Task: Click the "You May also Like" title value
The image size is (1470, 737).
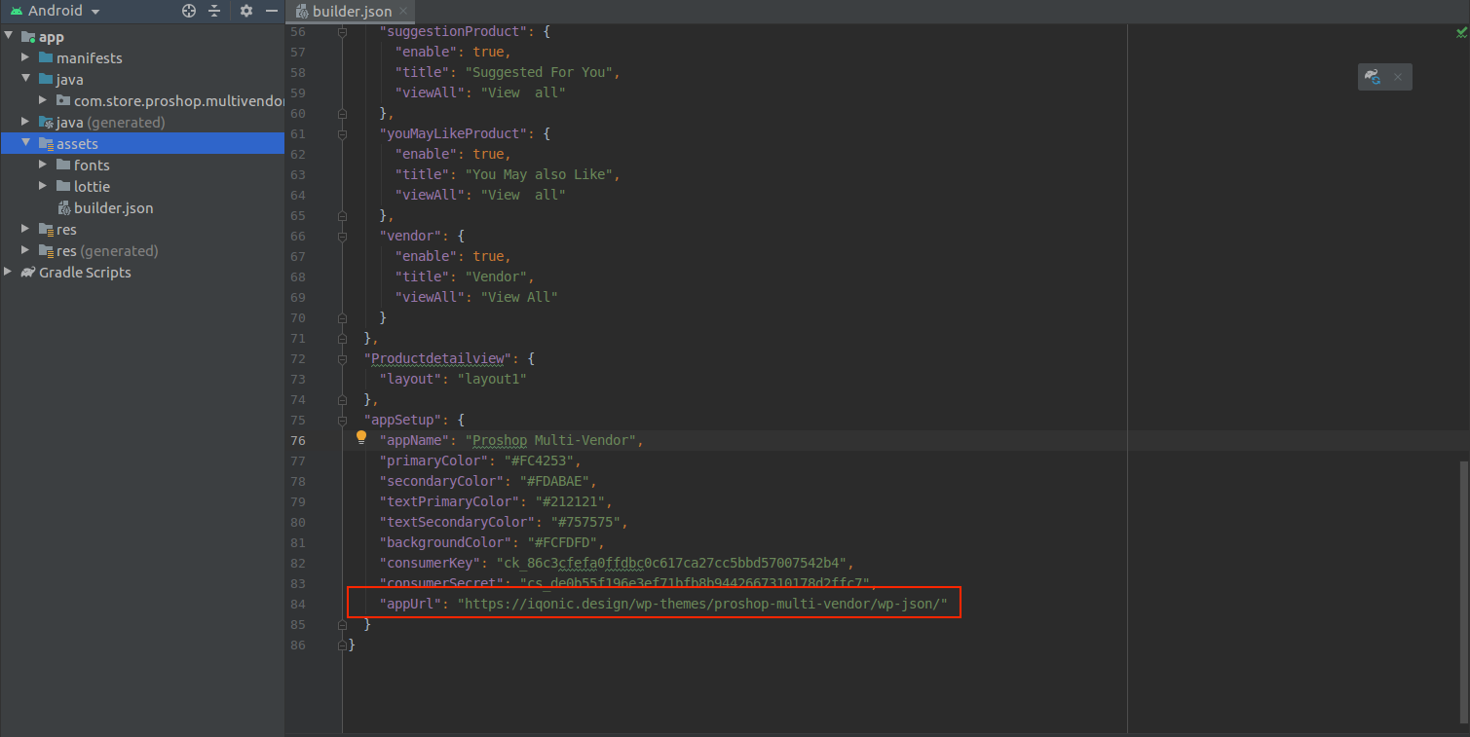Action: click(x=539, y=174)
